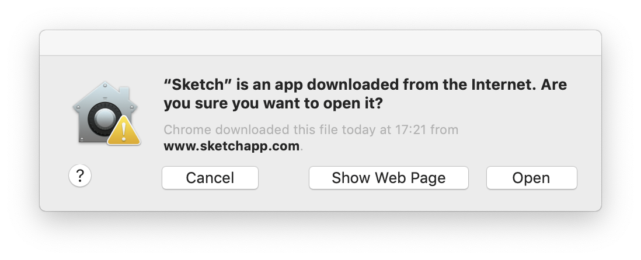Click the www.sketchapp.com source address
The width and height of the screenshot is (641, 260).
pyautogui.click(x=231, y=146)
